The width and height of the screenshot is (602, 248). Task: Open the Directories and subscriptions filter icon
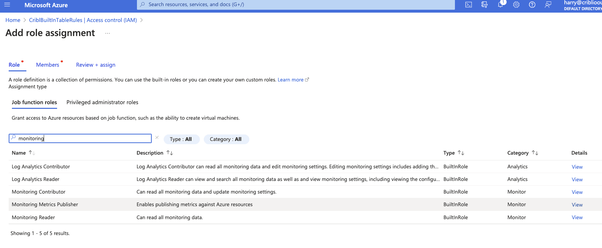(484, 5)
